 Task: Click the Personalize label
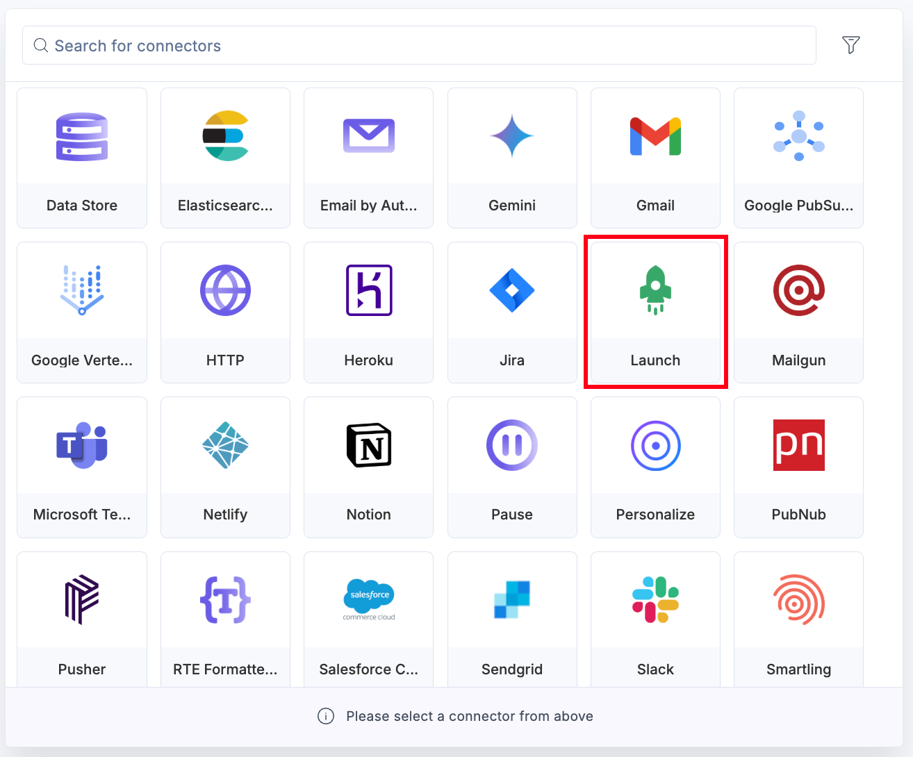point(655,515)
